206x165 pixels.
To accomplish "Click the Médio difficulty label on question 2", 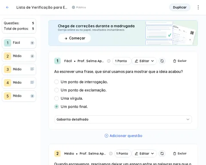I will pos(69,153).
